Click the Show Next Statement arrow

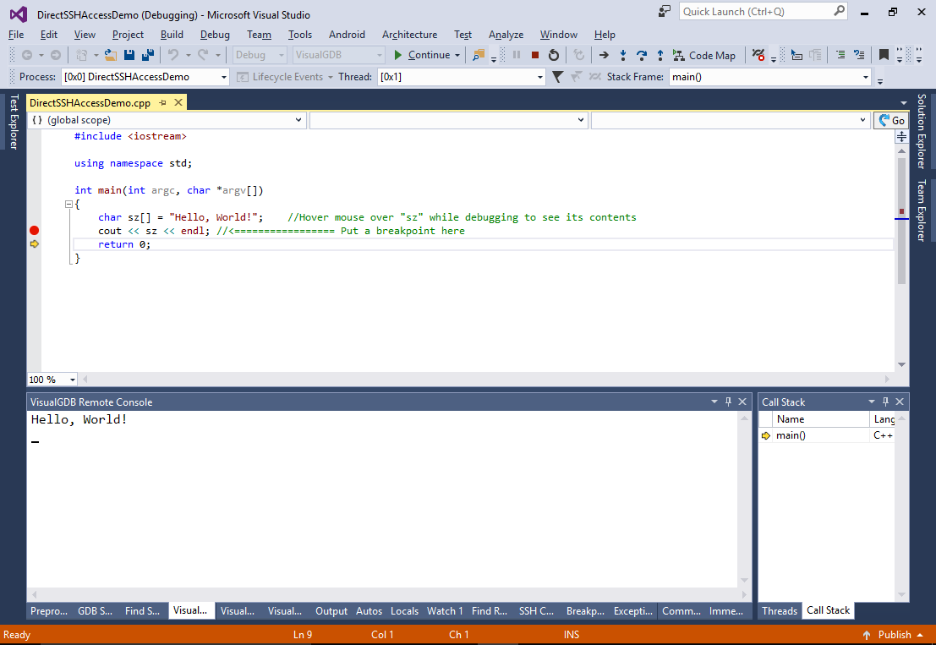click(604, 55)
